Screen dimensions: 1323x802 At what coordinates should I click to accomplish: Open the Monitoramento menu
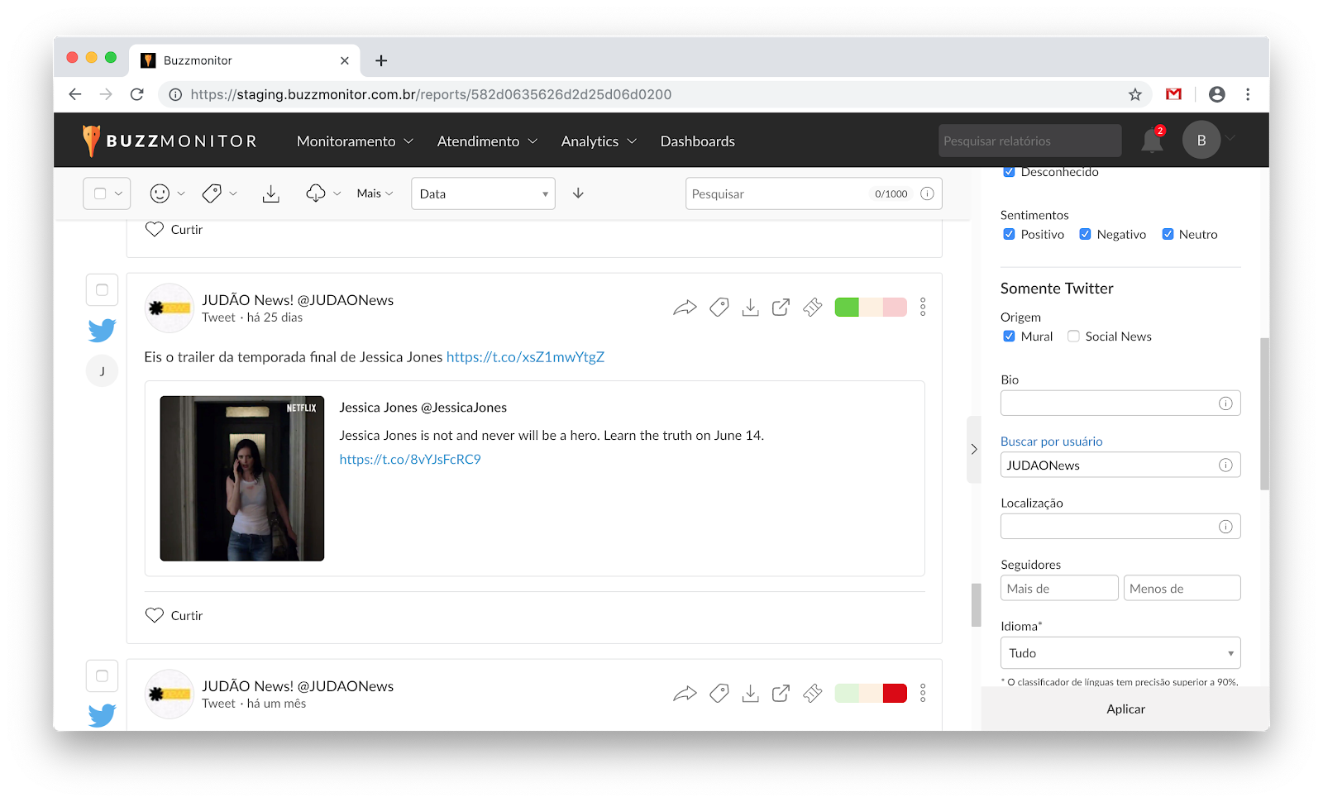click(354, 141)
